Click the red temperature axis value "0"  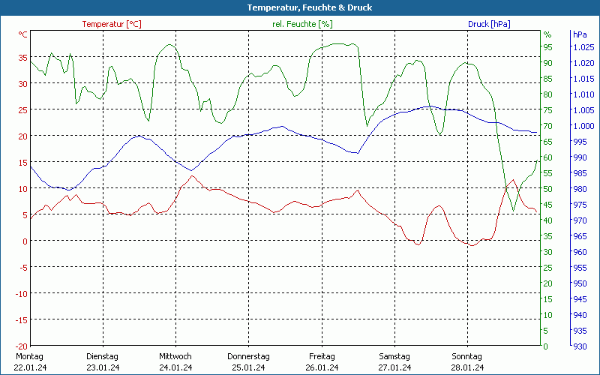25,241
